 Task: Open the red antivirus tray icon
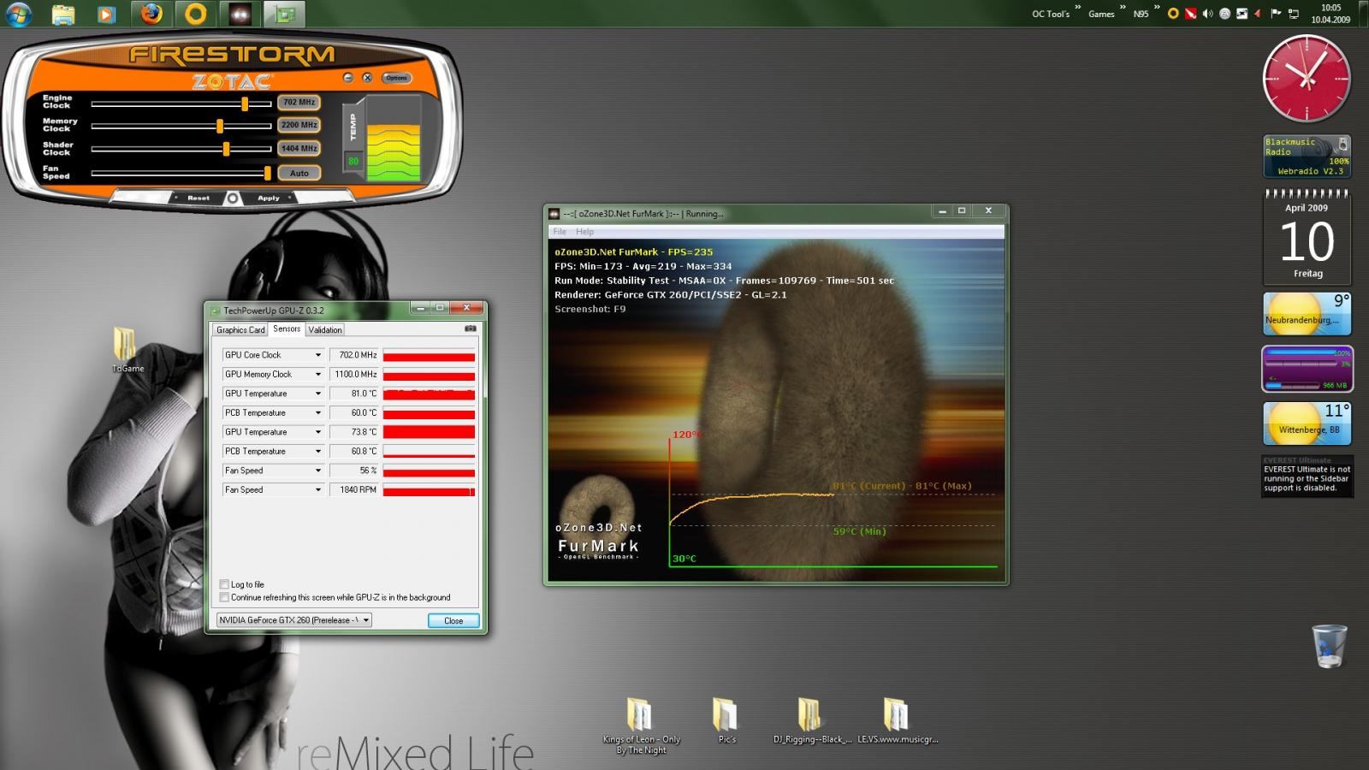click(x=1190, y=14)
